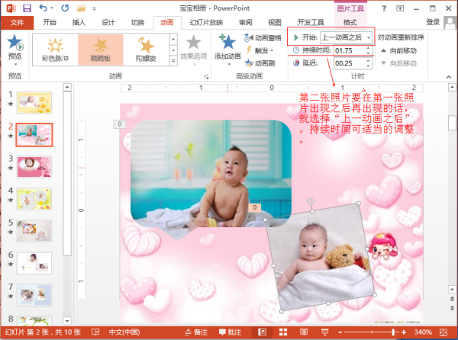Click the Redo icon in title bar
The width and height of the screenshot is (458, 340).
(x=65, y=8)
